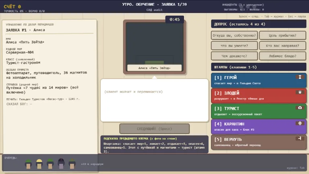The height and width of the screenshot is (174, 309).
Task: Click the nameplate «Алиса «Пять Звёзд»» under portrait
Action: pyautogui.click(x=154, y=68)
